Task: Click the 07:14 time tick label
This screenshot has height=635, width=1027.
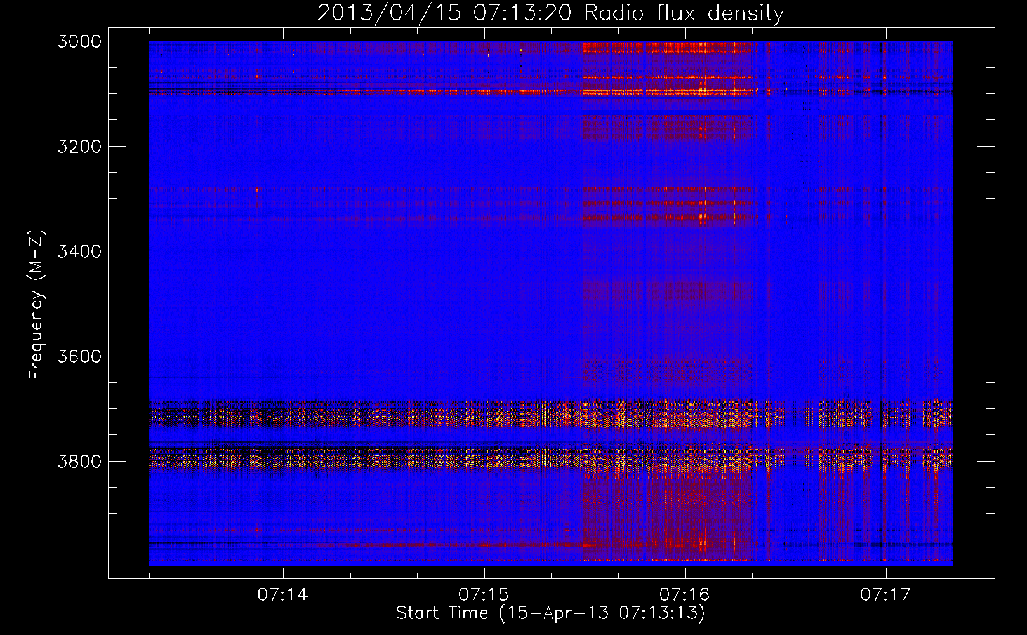Action: point(282,594)
